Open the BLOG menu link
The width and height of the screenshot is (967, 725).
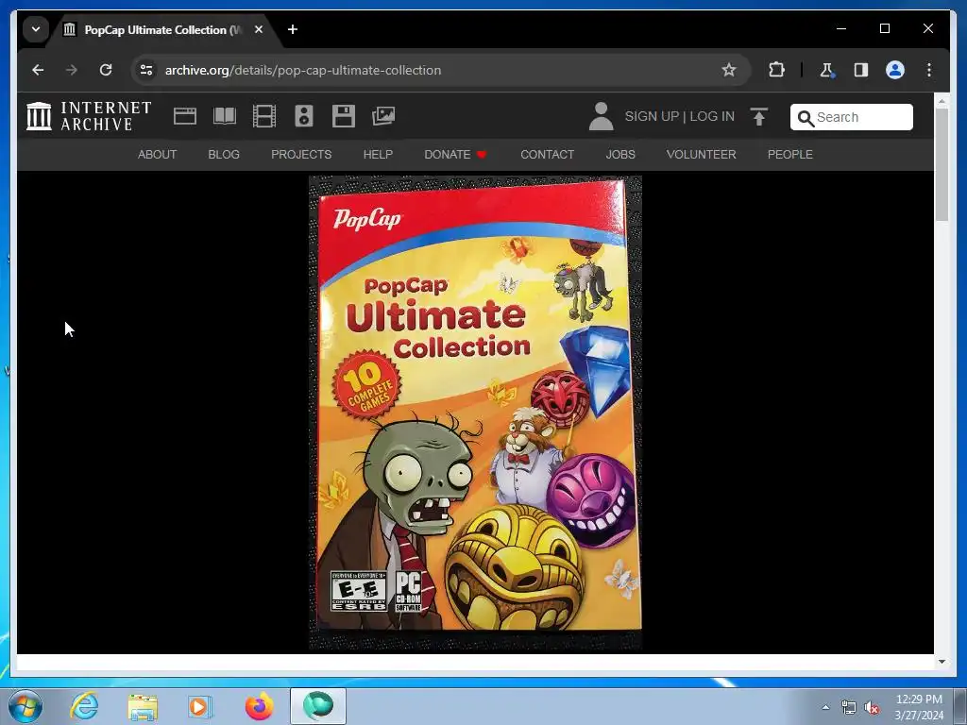pos(224,154)
